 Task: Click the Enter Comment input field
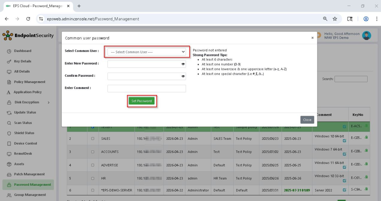click(x=146, y=89)
